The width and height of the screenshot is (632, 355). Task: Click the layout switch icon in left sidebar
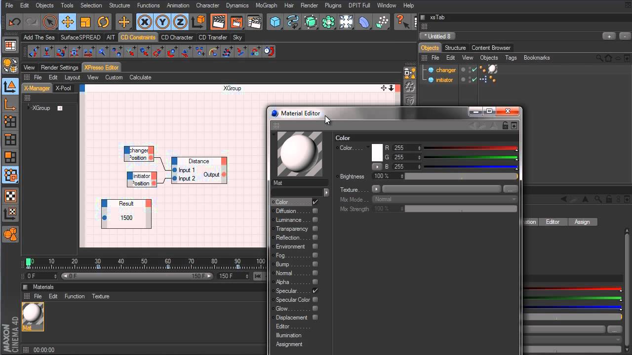coord(10,46)
